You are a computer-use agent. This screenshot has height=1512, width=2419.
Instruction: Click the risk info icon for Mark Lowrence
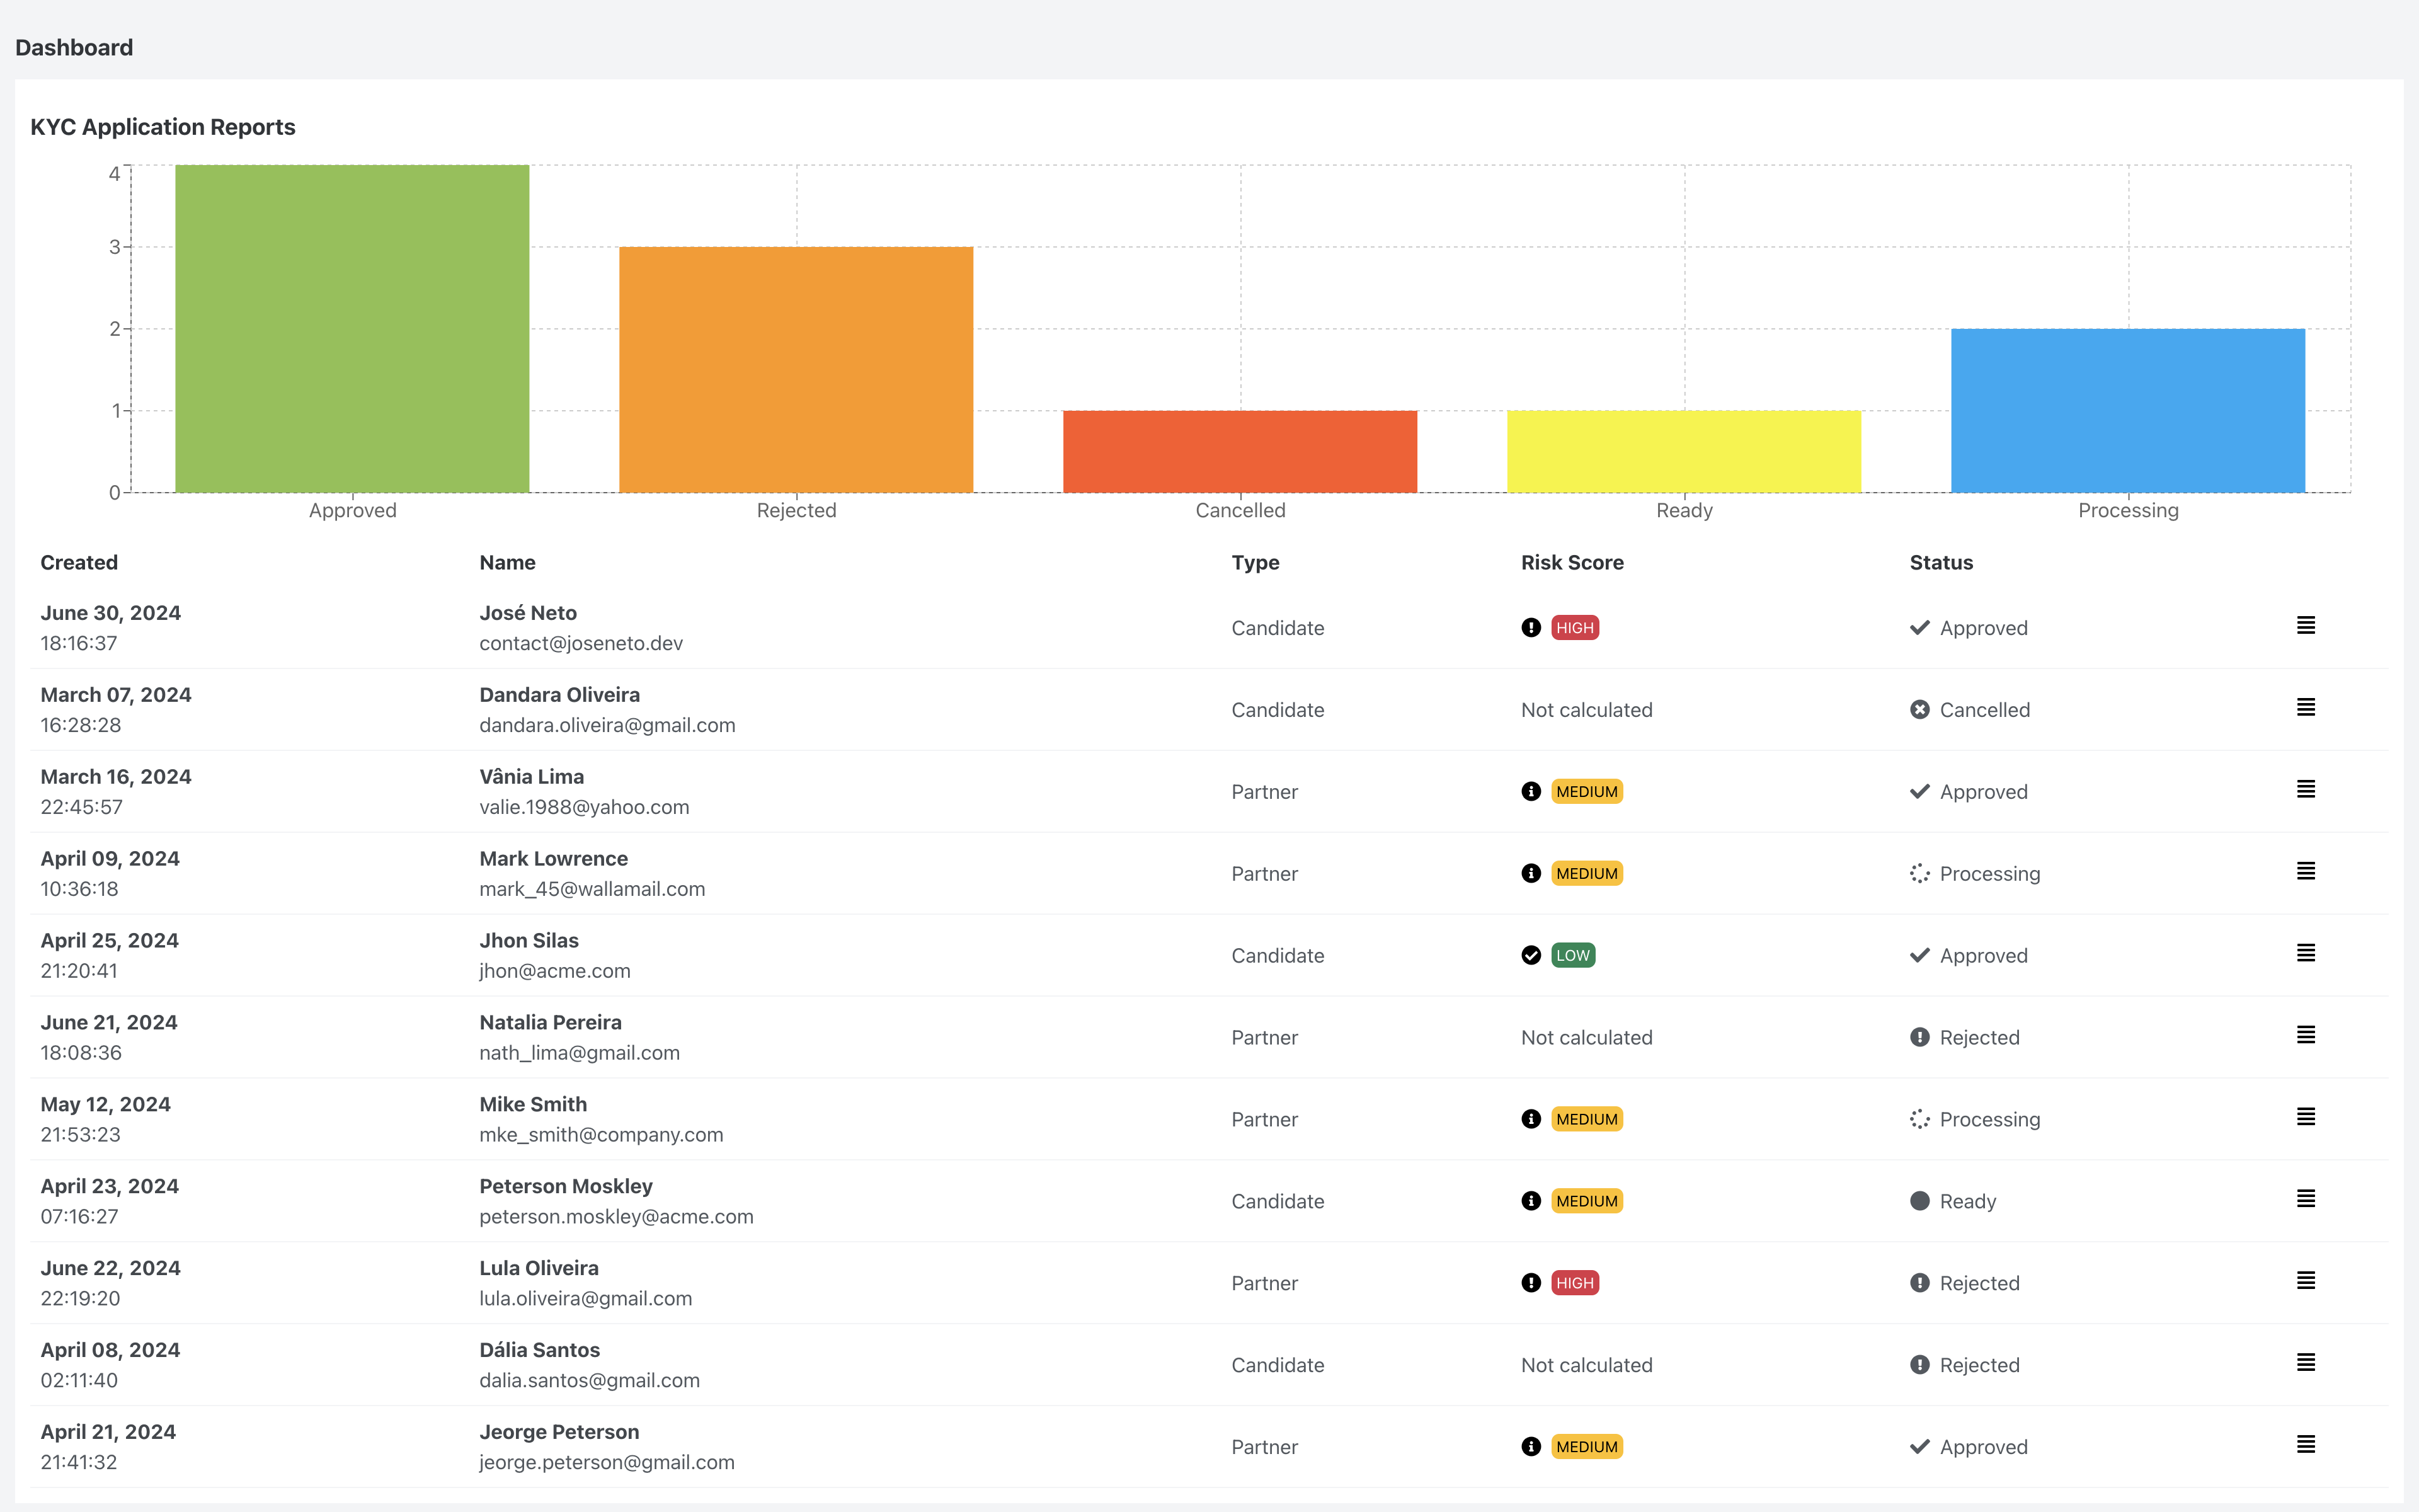pyautogui.click(x=1530, y=874)
